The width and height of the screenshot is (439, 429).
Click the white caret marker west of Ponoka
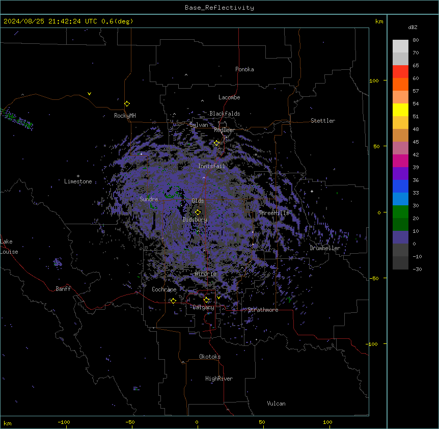click(x=186, y=75)
